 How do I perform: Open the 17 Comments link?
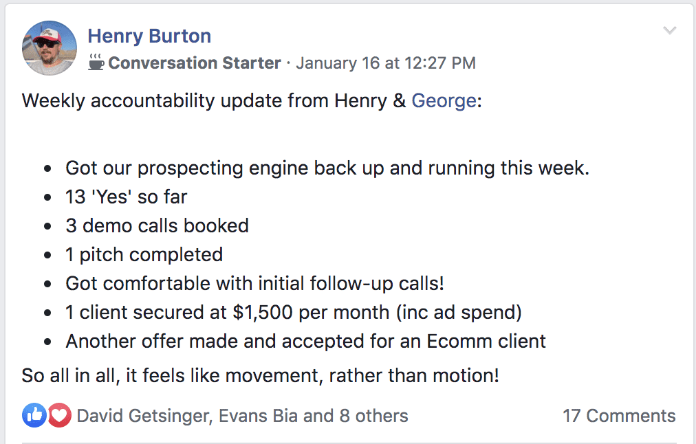click(x=619, y=416)
